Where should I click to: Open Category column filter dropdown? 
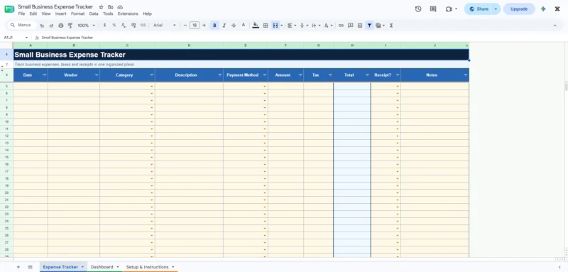(x=151, y=75)
